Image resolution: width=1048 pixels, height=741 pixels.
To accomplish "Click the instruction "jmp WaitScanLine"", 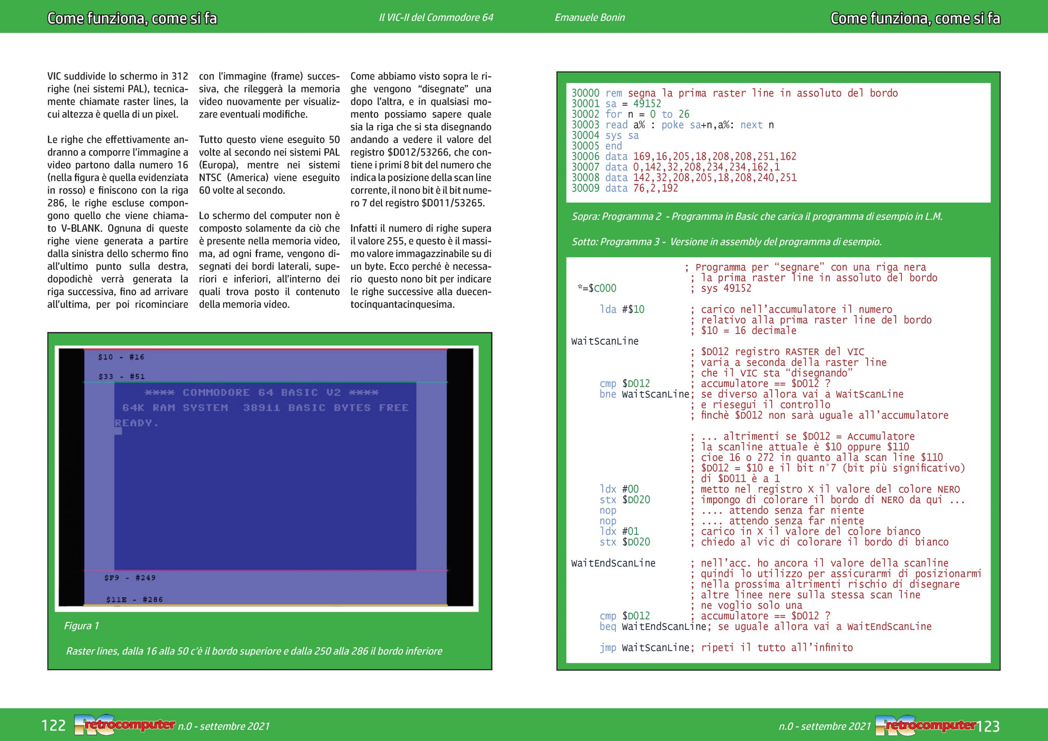I will pos(644,648).
